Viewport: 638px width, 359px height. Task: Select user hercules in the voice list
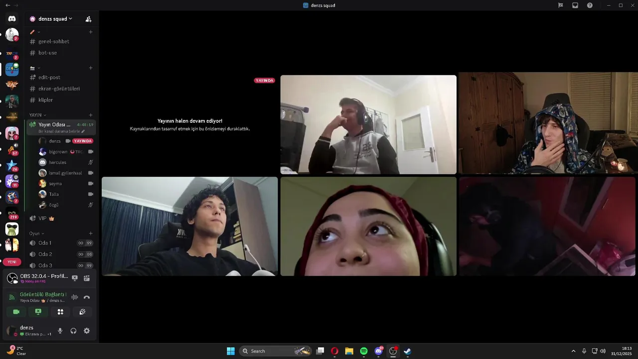(x=66, y=163)
